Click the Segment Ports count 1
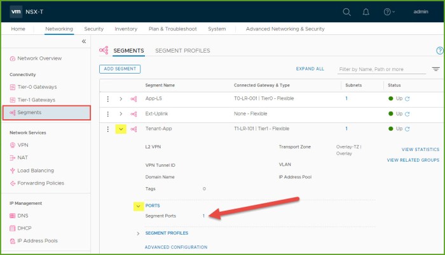Screen dimensions: 445x255 pos(203,216)
